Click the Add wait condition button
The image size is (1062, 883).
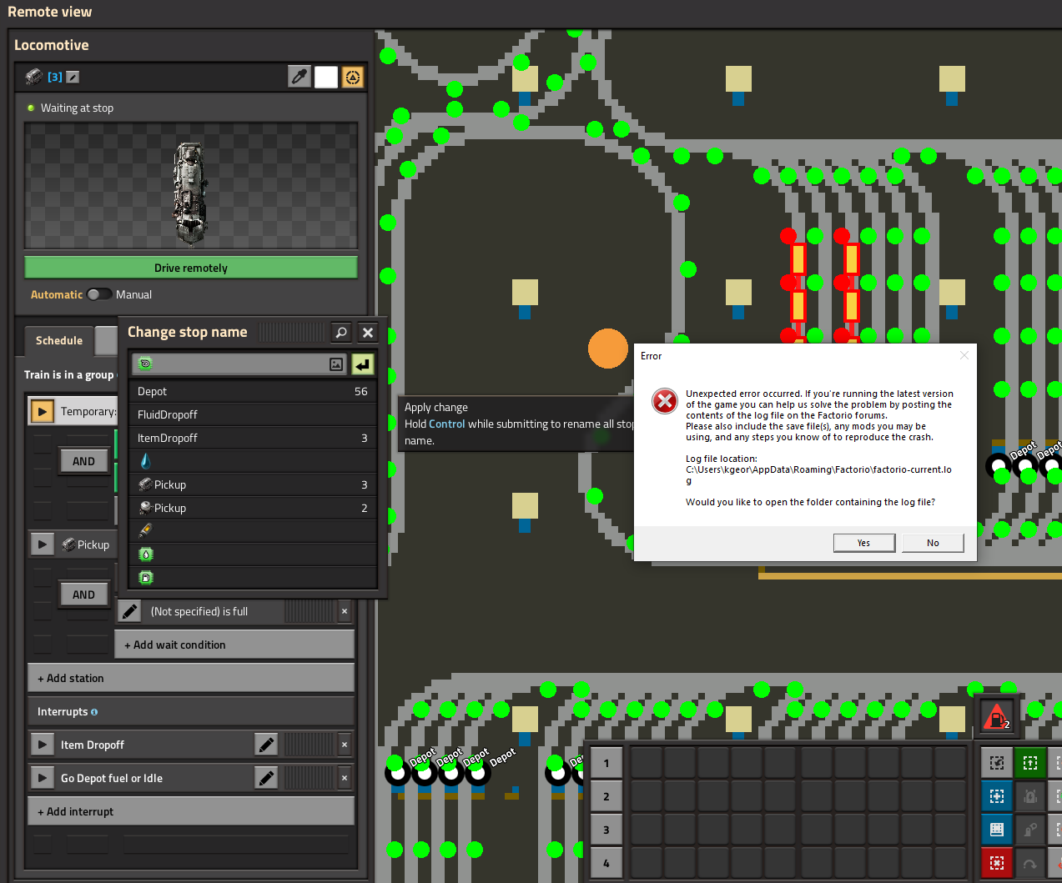point(234,645)
